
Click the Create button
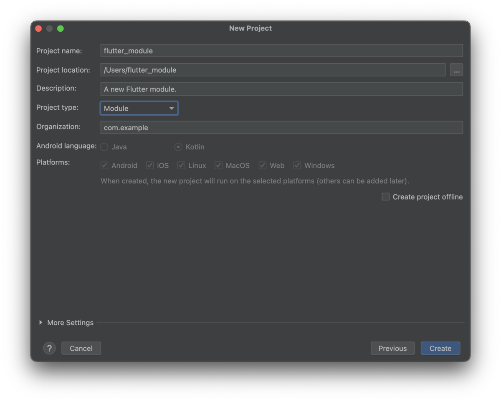[x=440, y=348]
